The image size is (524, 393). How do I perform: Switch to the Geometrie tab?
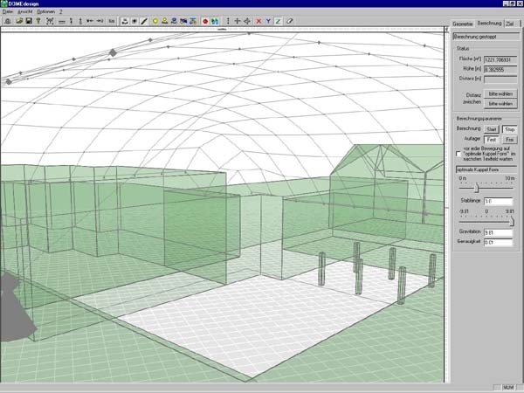[x=463, y=24]
